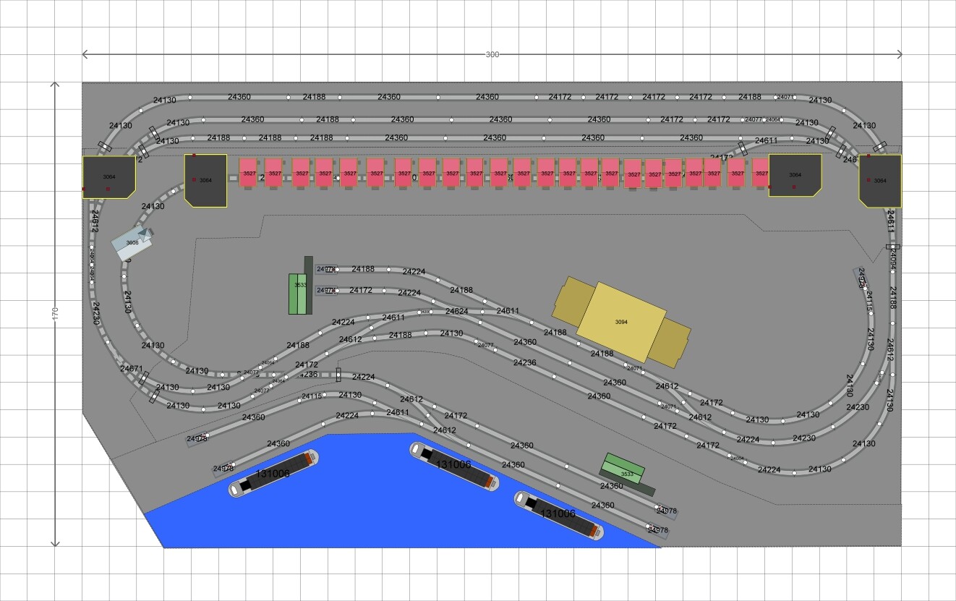Select green building 3533 beside the upper buffer stops
The height and width of the screenshot is (601, 956).
click(x=300, y=286)
